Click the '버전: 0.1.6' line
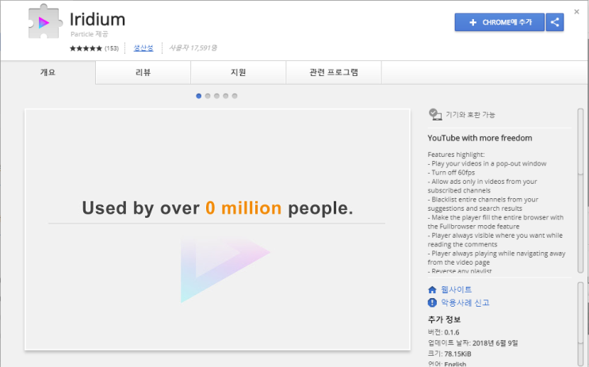Image resolution: width=589 pixels, height=367 pixels. 443,332
